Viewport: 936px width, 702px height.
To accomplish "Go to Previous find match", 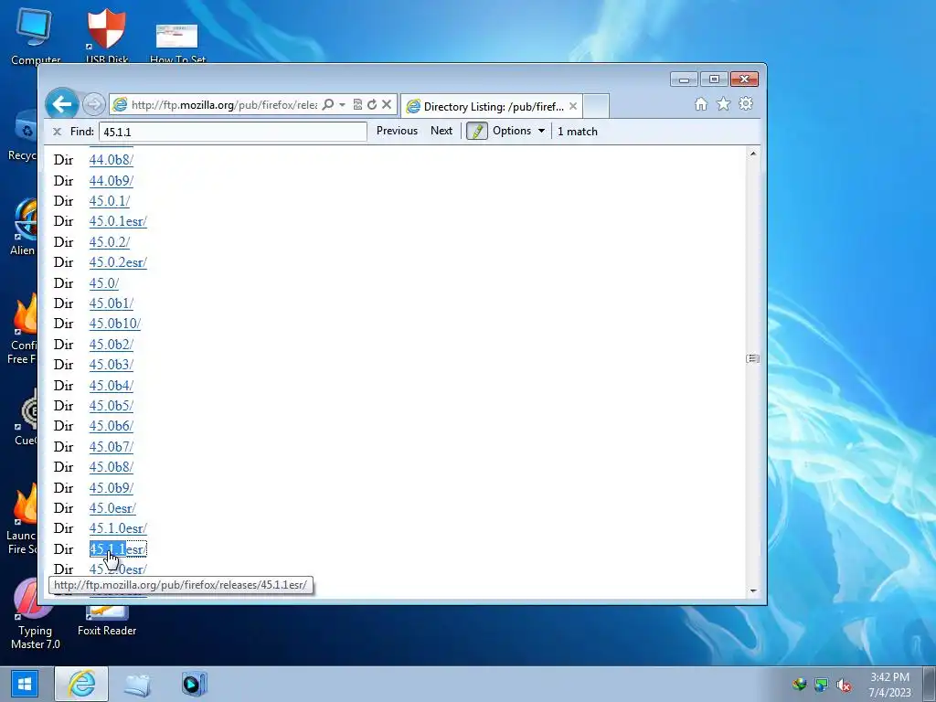I will (397, 131).
